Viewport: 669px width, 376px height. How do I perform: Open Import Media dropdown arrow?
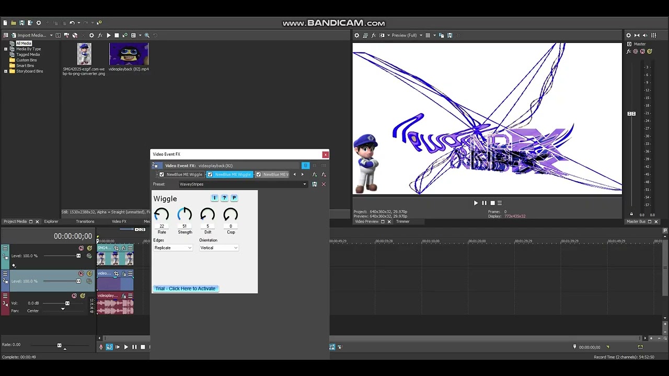pos(51,36)
